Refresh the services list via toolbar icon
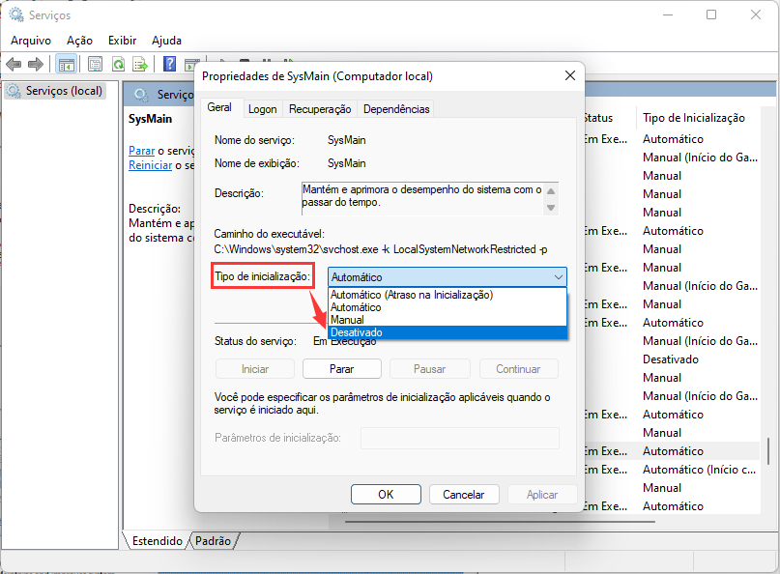780x574 pixels. (x=116, y=64)
